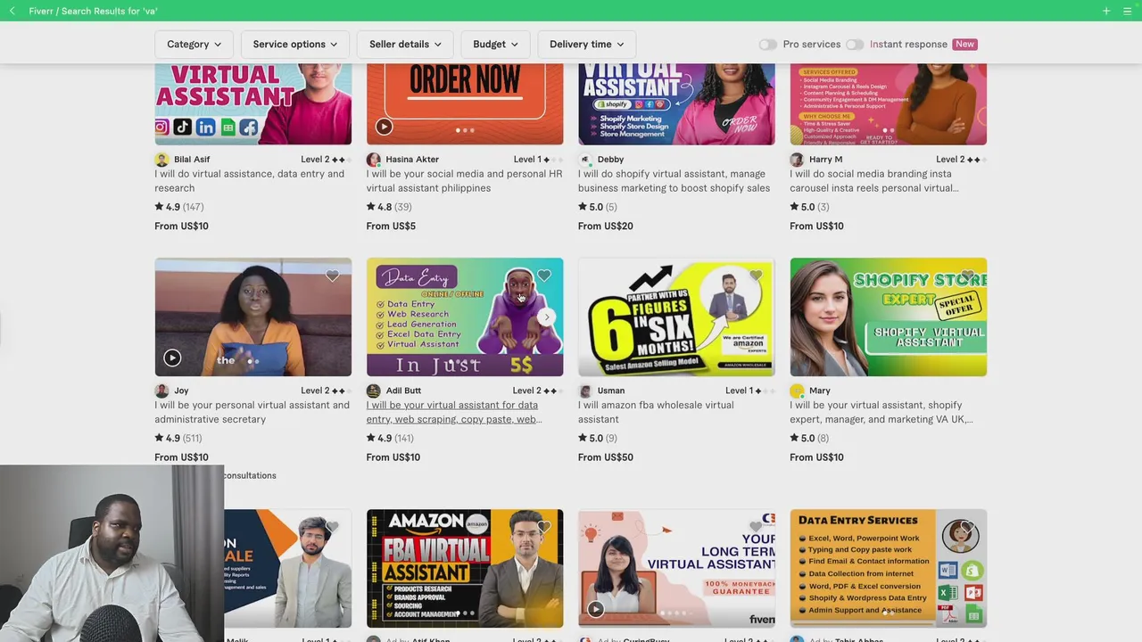Click Mary's yellow profile avatar

pyautogui.click(x=797, y=391)
